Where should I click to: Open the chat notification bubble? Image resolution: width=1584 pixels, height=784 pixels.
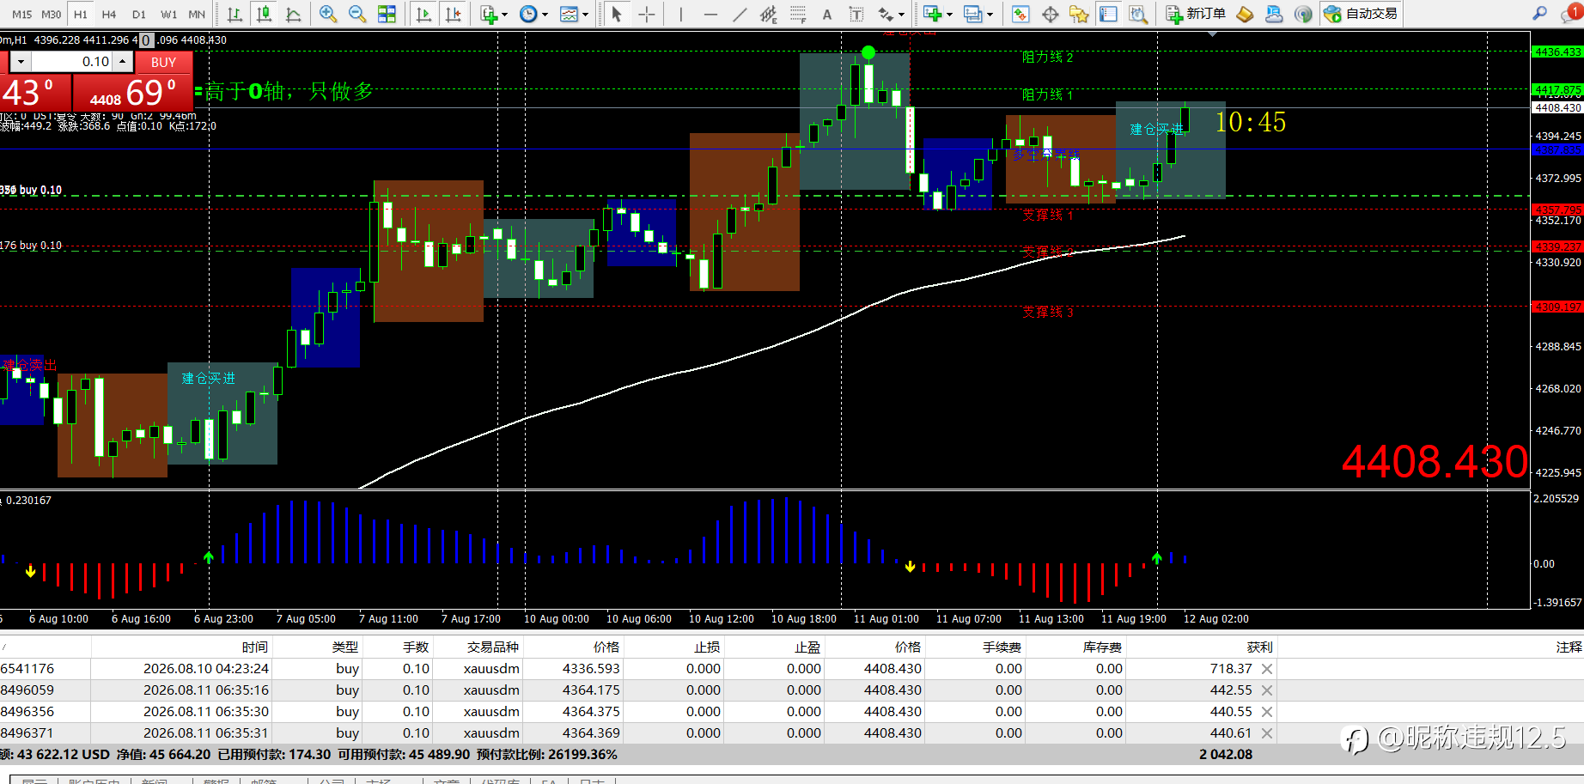(x=1571, y=13)
